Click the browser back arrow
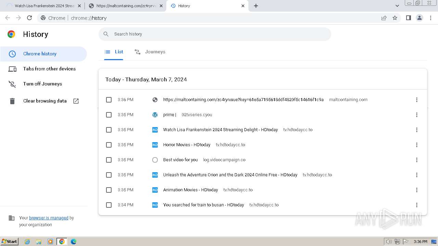The width and height of the screenshot is (438, 246). [x=8, y=18]
